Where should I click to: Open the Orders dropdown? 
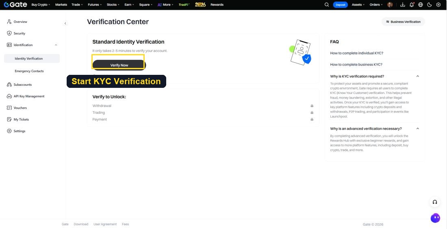click(376, 4)
